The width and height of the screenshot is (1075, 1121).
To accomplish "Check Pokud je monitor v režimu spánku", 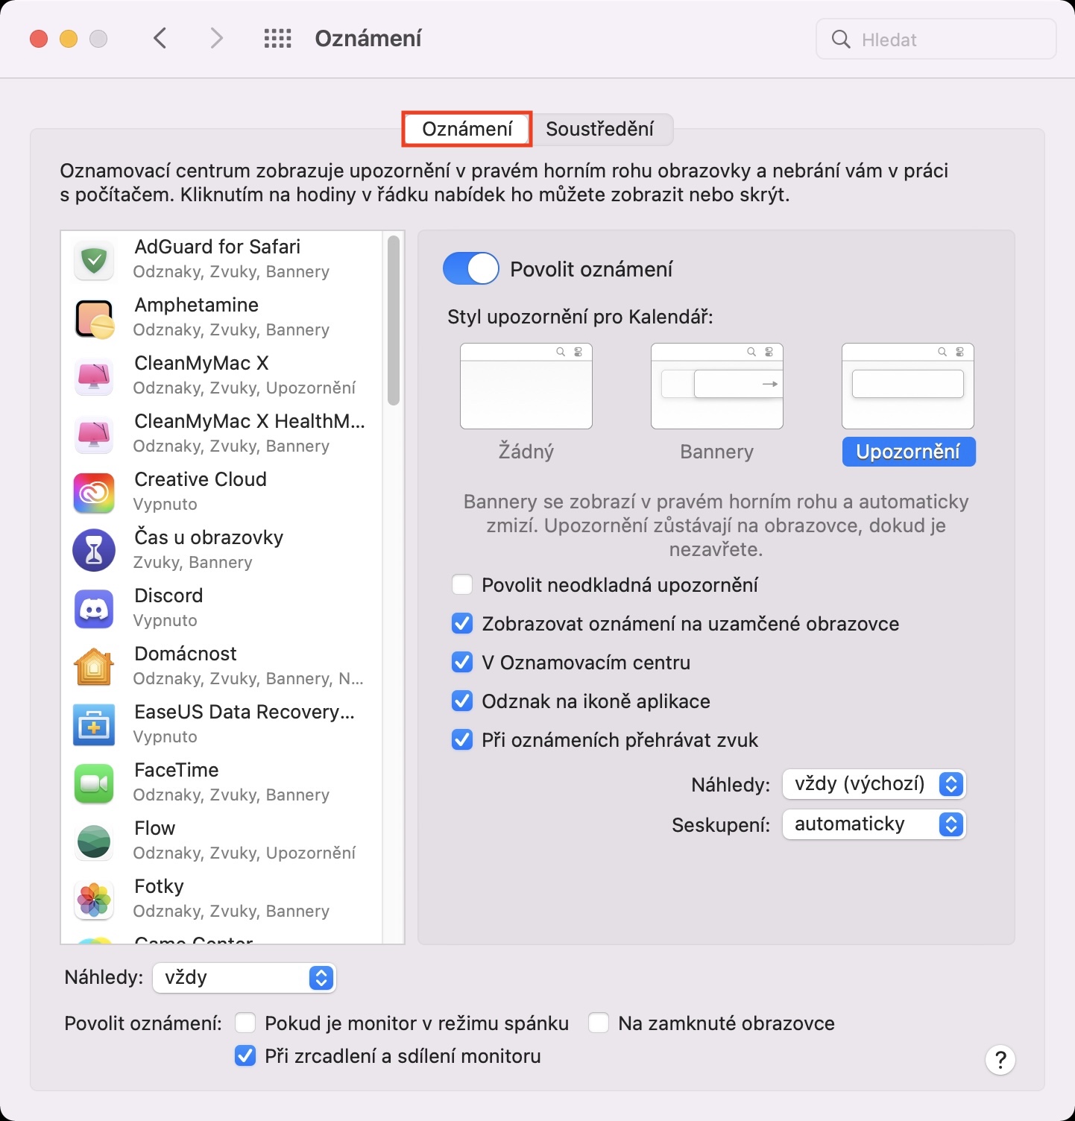I will point(245,1023).
